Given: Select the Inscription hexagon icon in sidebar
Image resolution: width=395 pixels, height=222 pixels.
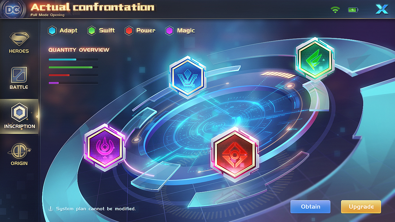Looking at the screenshot, I should pyautogui.click(x=19, y=112).
